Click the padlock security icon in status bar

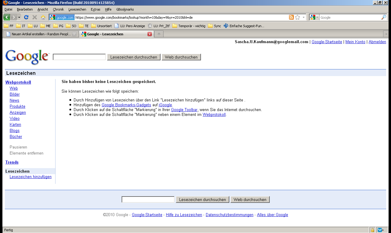click(x=373, y=230)
